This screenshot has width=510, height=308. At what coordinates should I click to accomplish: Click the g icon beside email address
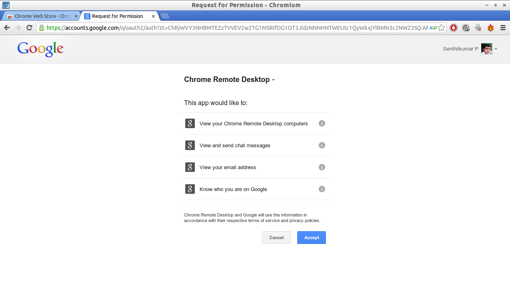(190, 167)
